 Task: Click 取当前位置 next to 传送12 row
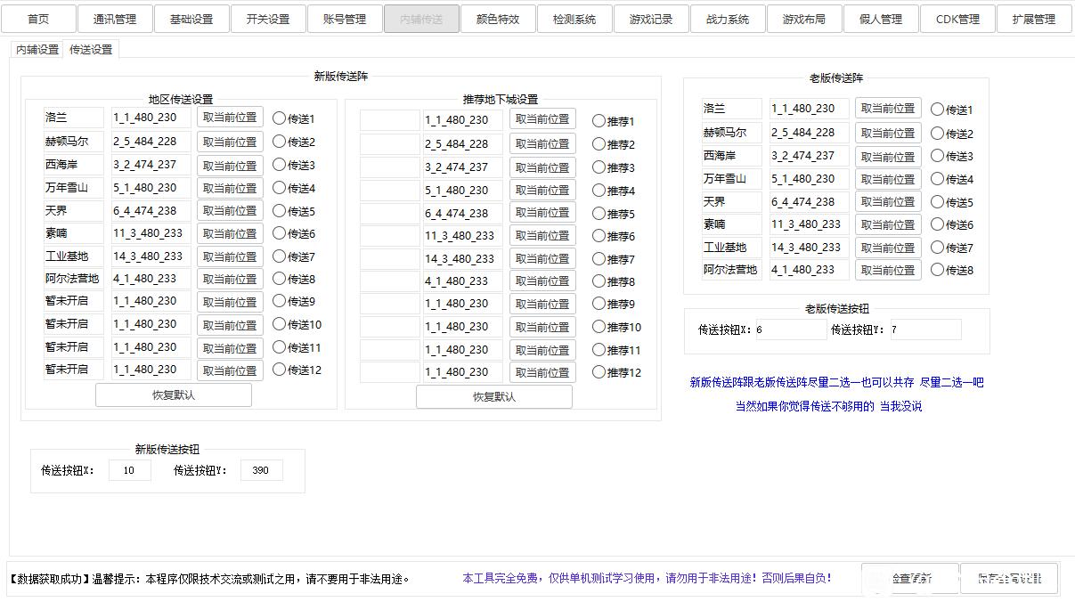230,370
